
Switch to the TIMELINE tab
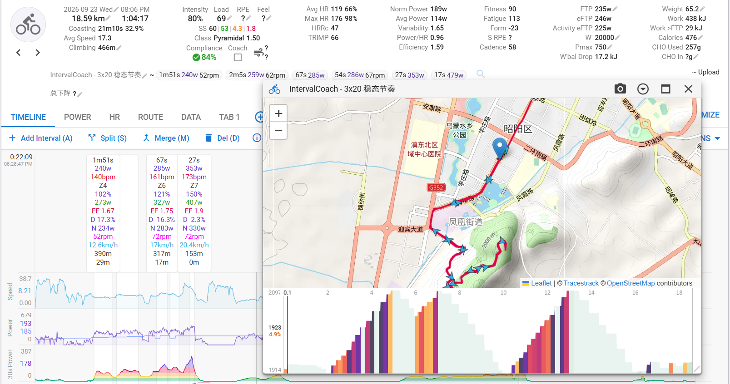[x=28, y=117]
